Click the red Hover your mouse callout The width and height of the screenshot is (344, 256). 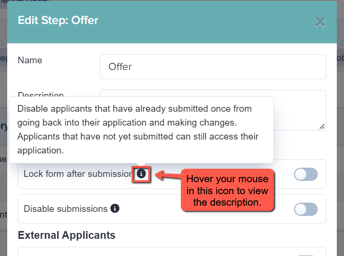click(x=227, y=190)
